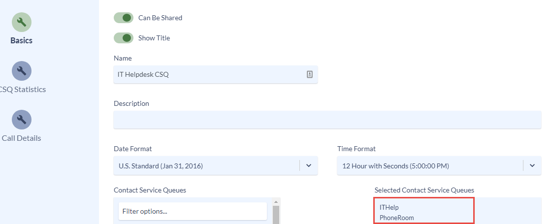
Task: Open the CSQ Statistics wrench icon
Action: click(22, 71)
